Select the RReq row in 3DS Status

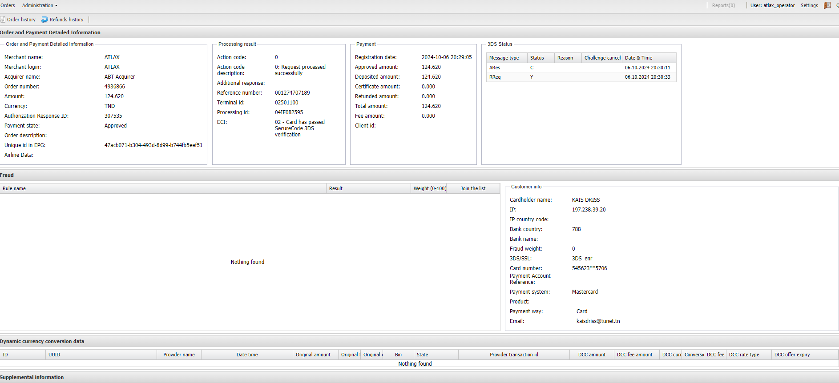(495, 77)
